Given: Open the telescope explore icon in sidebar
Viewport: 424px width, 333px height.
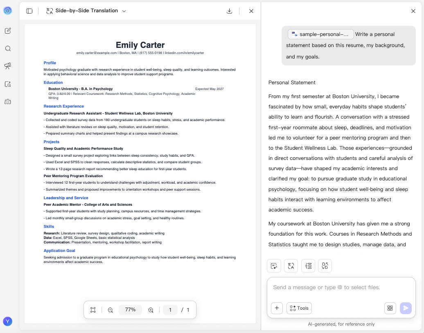Looking at the screenshot, I should coord(8,66).
